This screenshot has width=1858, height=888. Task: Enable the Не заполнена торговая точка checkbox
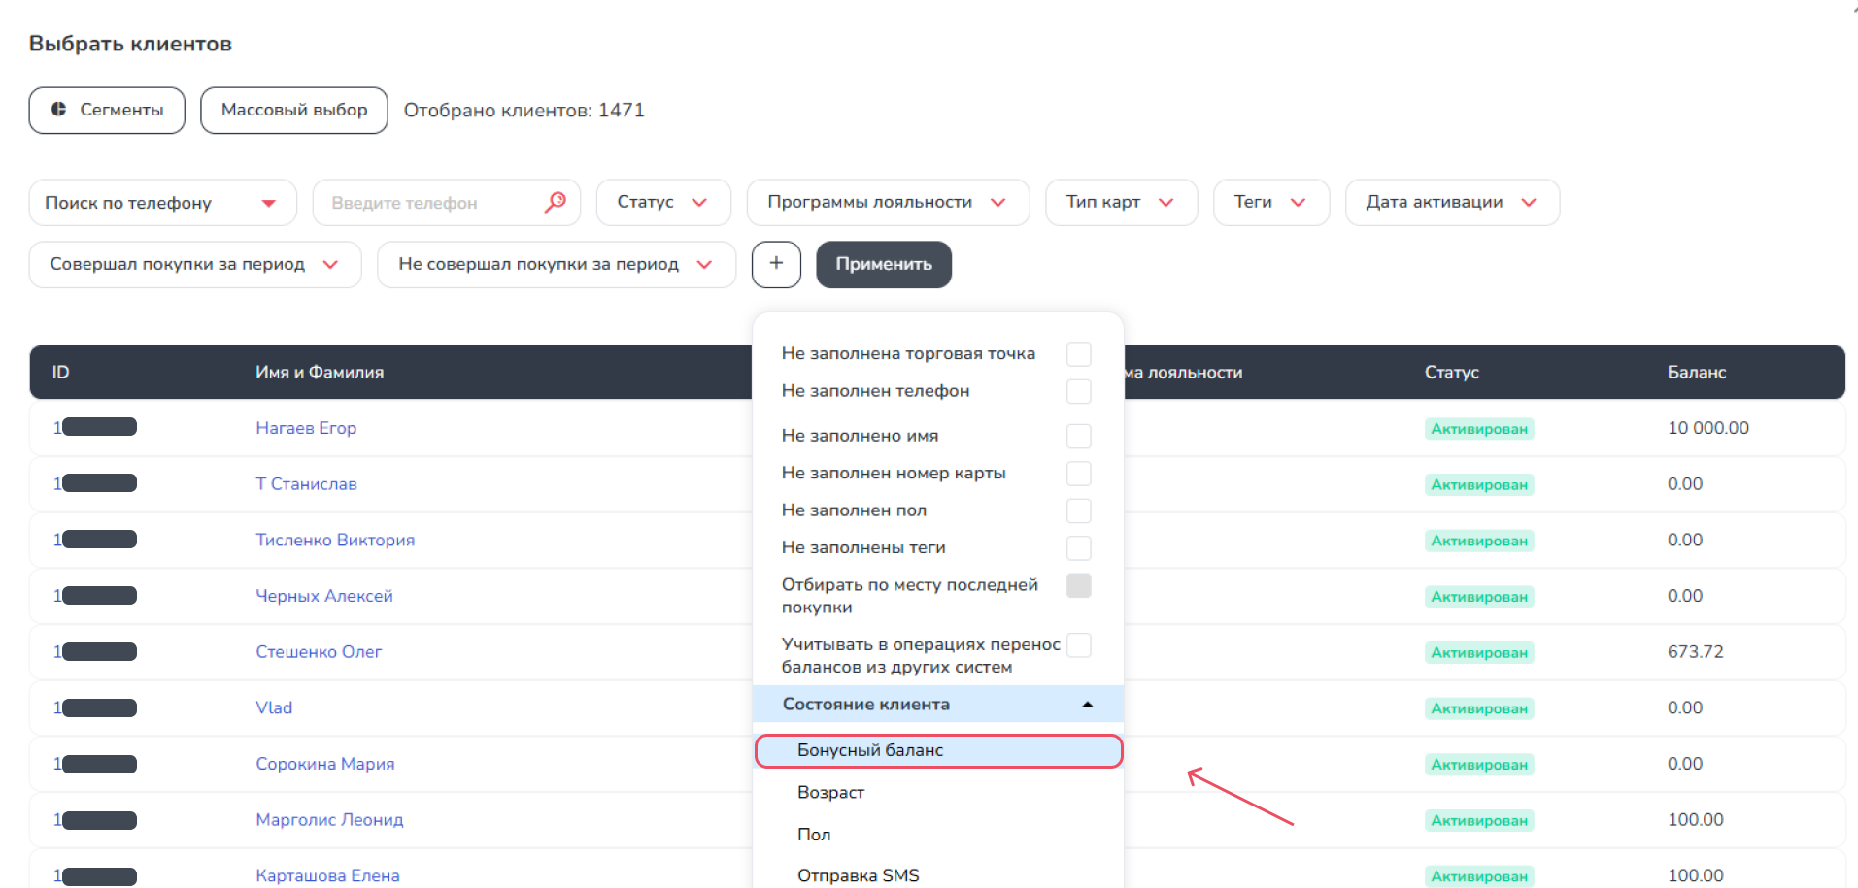[x=1078, y=354]
